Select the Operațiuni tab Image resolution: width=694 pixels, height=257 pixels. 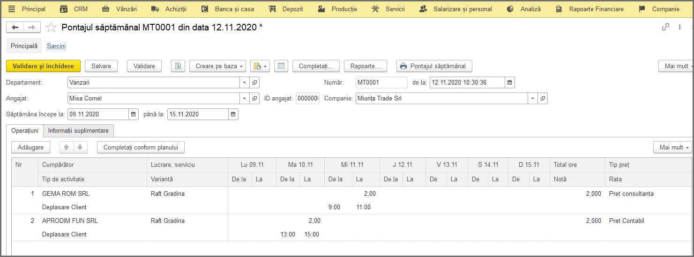tap(25, 131)
